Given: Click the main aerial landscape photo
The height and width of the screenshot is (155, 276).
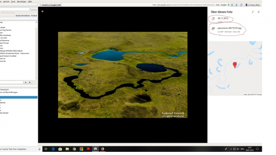Looking at the screenshot, I should (123, 75).
